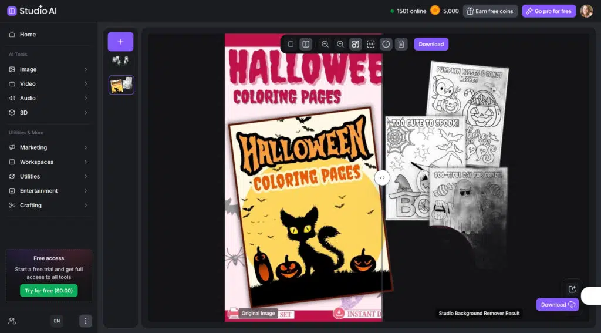Toggle split compare view mode
The image size is (601, 333).
pyautogui.click(x=306, y=44)
